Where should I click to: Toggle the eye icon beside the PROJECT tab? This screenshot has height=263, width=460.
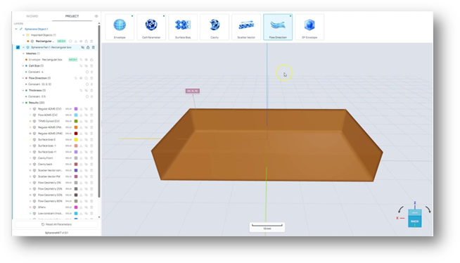coord(96,16)
